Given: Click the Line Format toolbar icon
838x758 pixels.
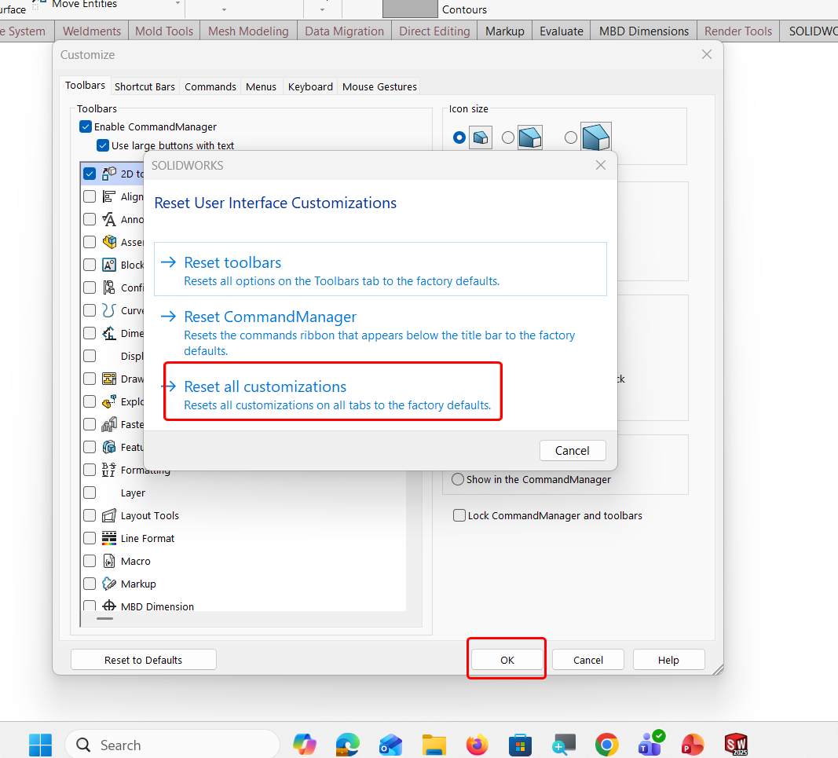Looking at the screenshot, I should [109, 538].
